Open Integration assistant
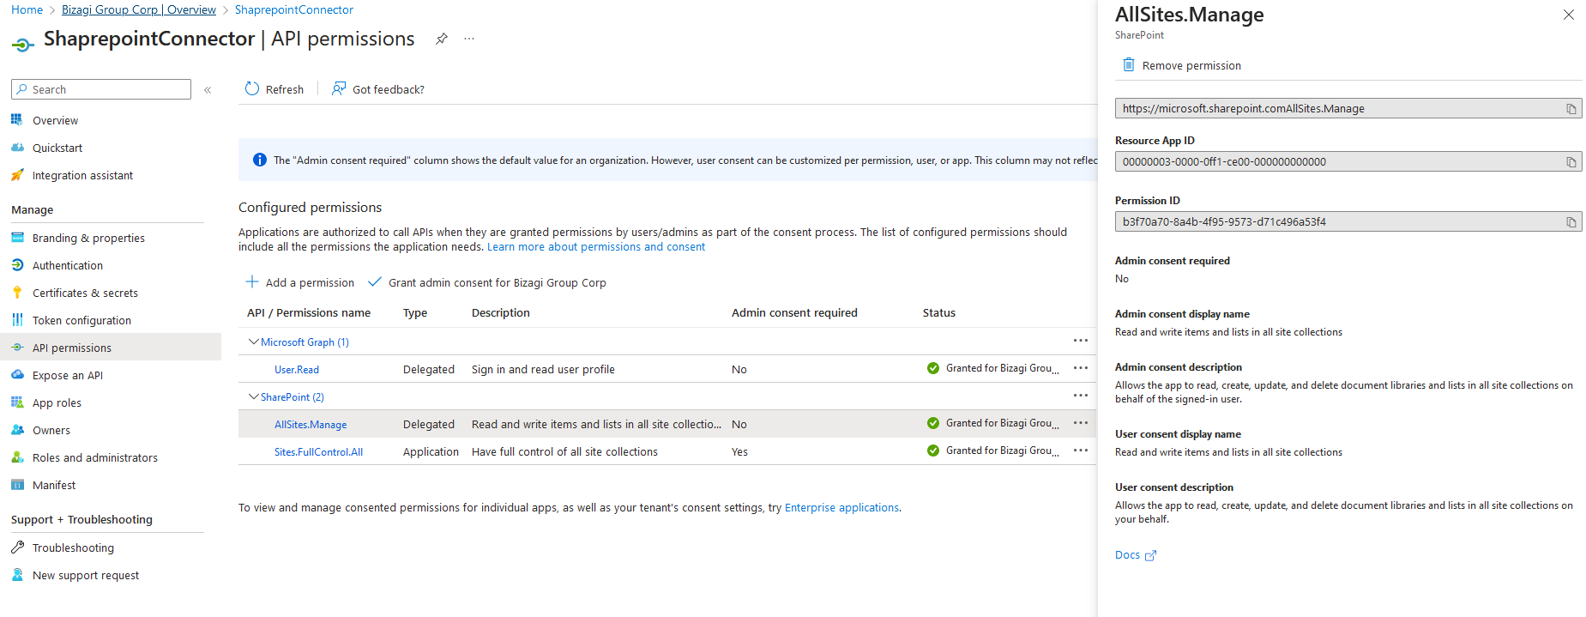This screenshot has height=617, width=1586. pos(82,175)
